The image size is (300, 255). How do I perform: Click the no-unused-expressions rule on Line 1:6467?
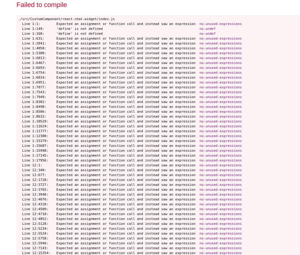pos(220,63)
